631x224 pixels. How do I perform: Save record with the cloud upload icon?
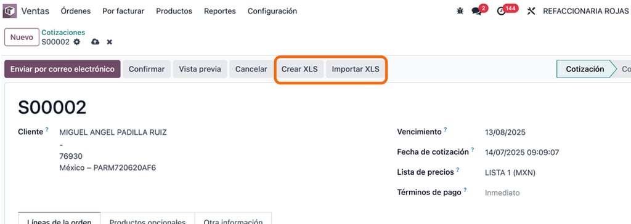point(96,42)
